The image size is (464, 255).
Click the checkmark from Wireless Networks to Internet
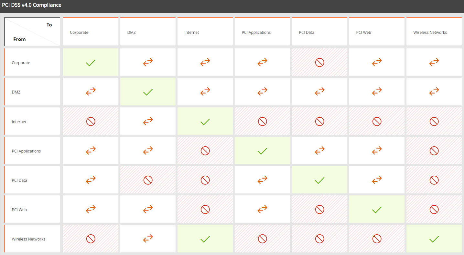[205, 239]
